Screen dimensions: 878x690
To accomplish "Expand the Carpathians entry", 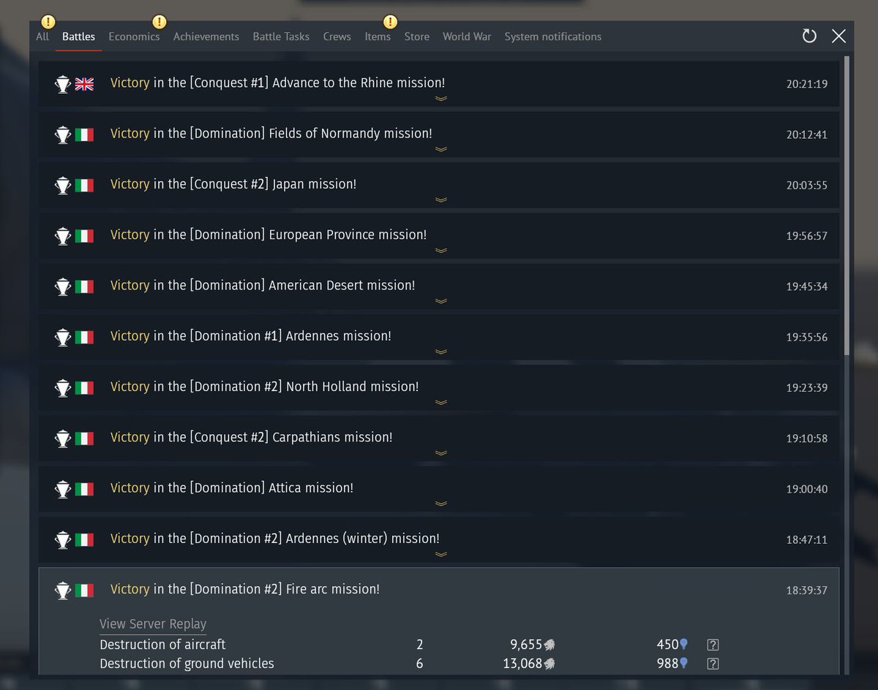I will coord(440,453).
